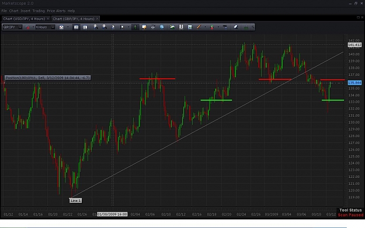
Task: Expand arrow next to the crosshair mode icon
Action: [128, 27]
